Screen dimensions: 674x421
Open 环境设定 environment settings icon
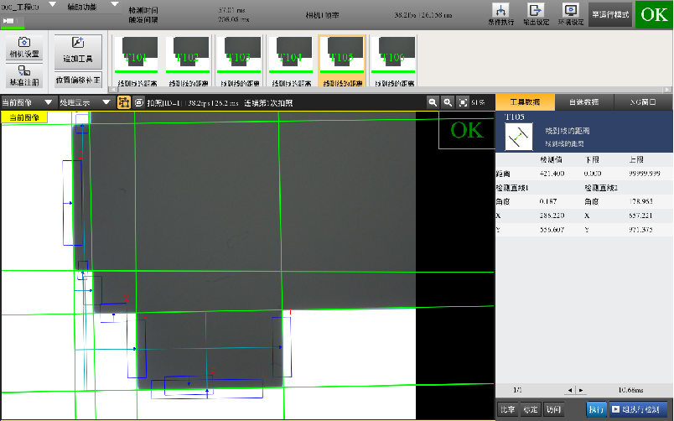[x=572, y=13]
